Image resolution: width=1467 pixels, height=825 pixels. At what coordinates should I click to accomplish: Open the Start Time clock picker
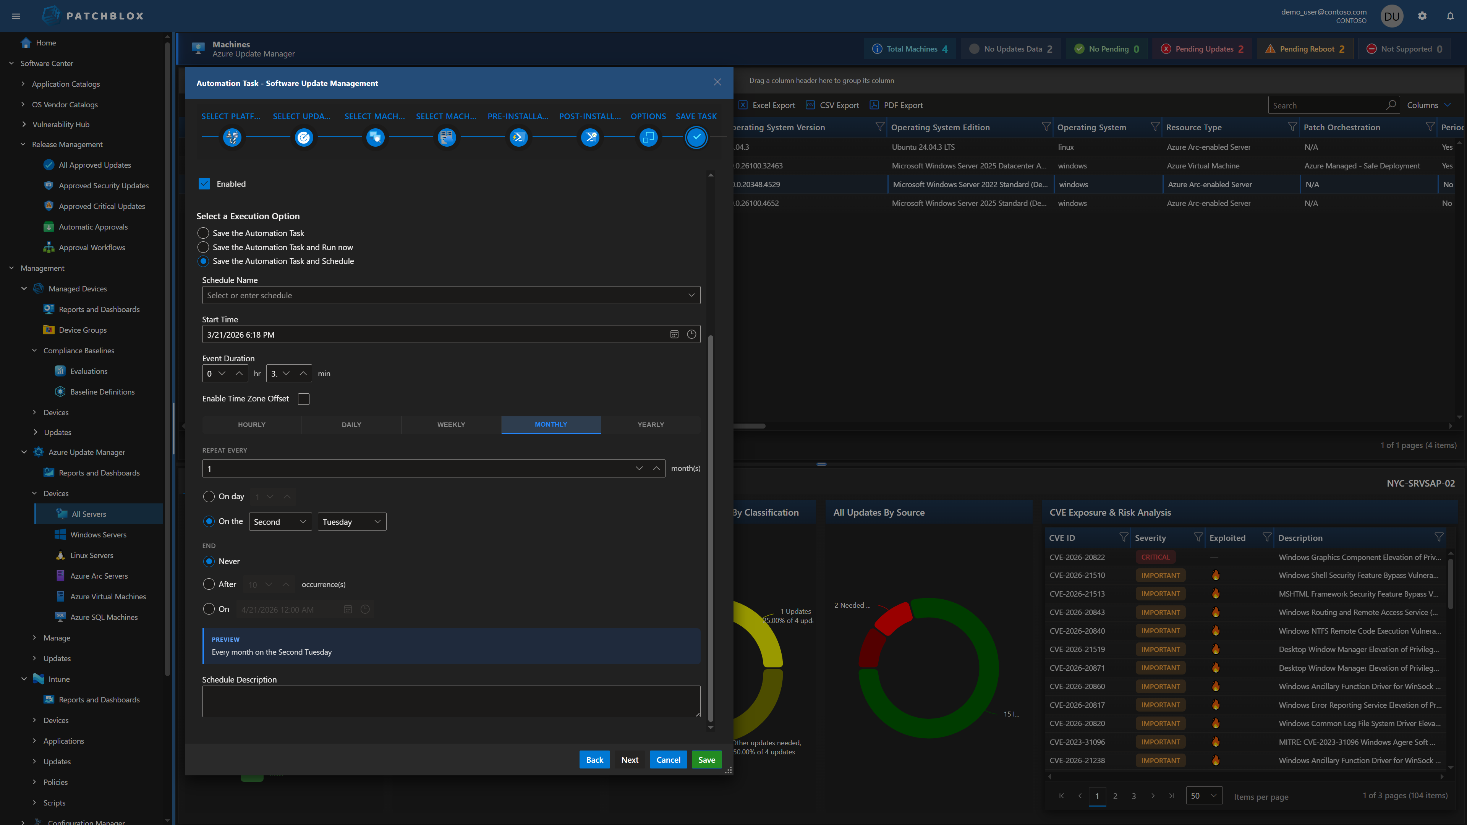[x=691, y=334]
